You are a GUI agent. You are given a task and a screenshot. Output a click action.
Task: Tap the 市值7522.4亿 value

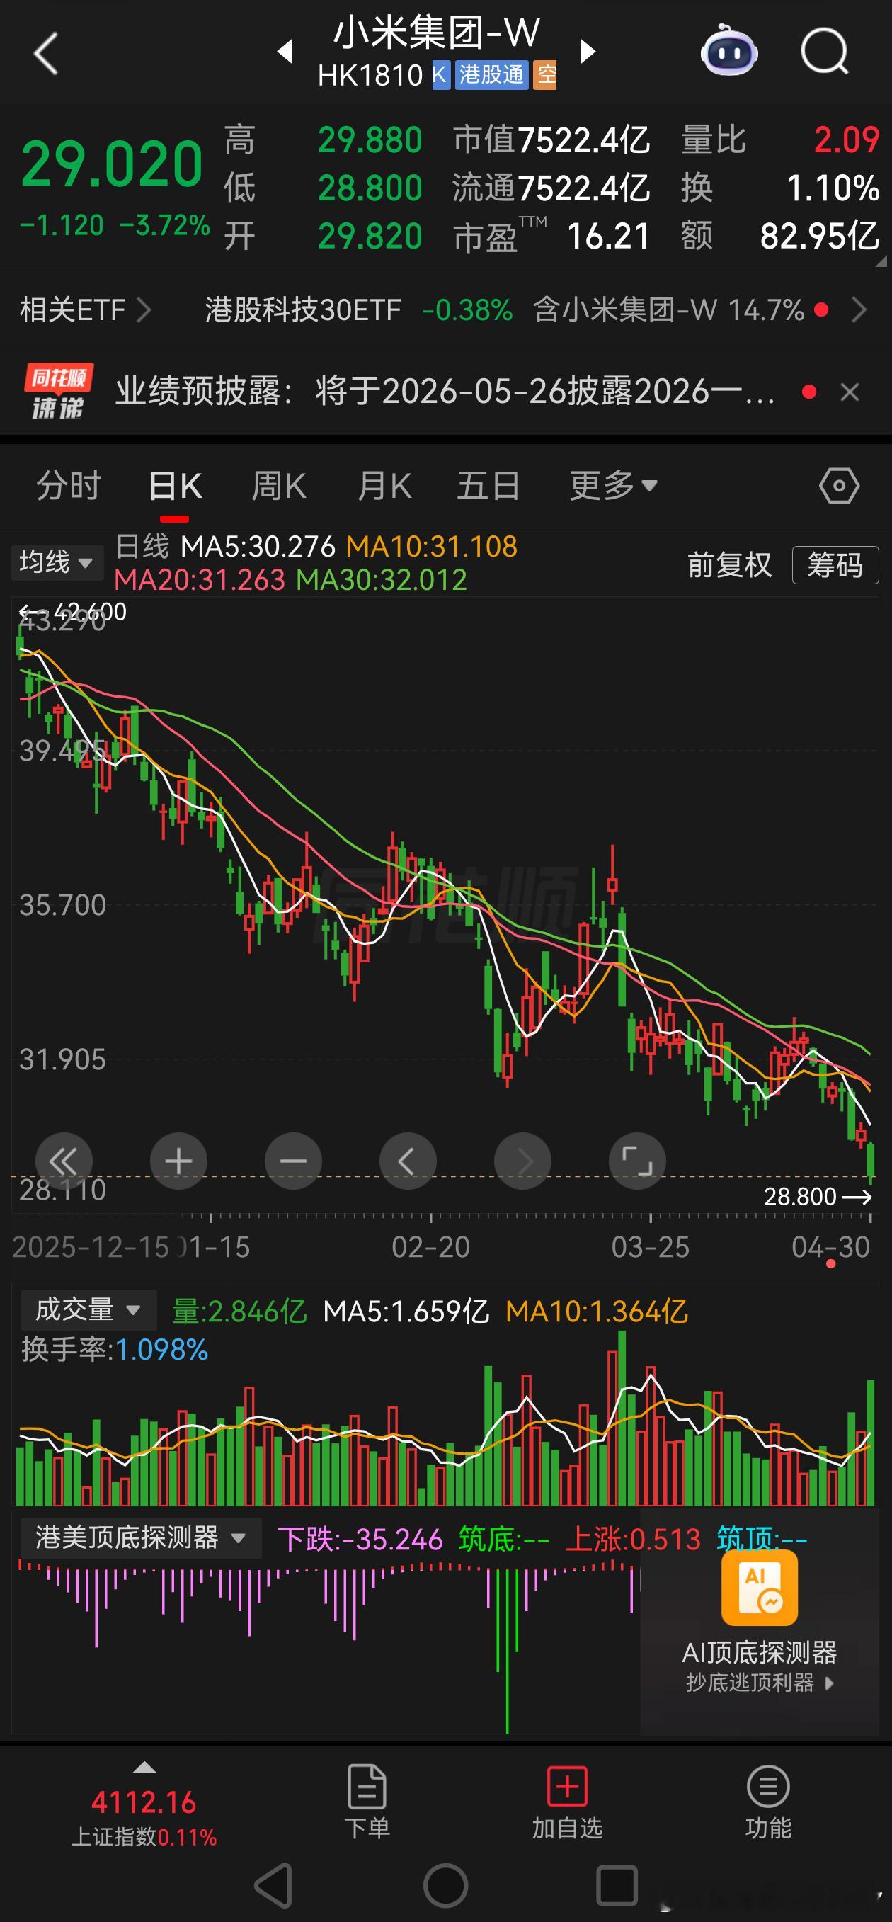pyautogui.click(x=552, y=140)
